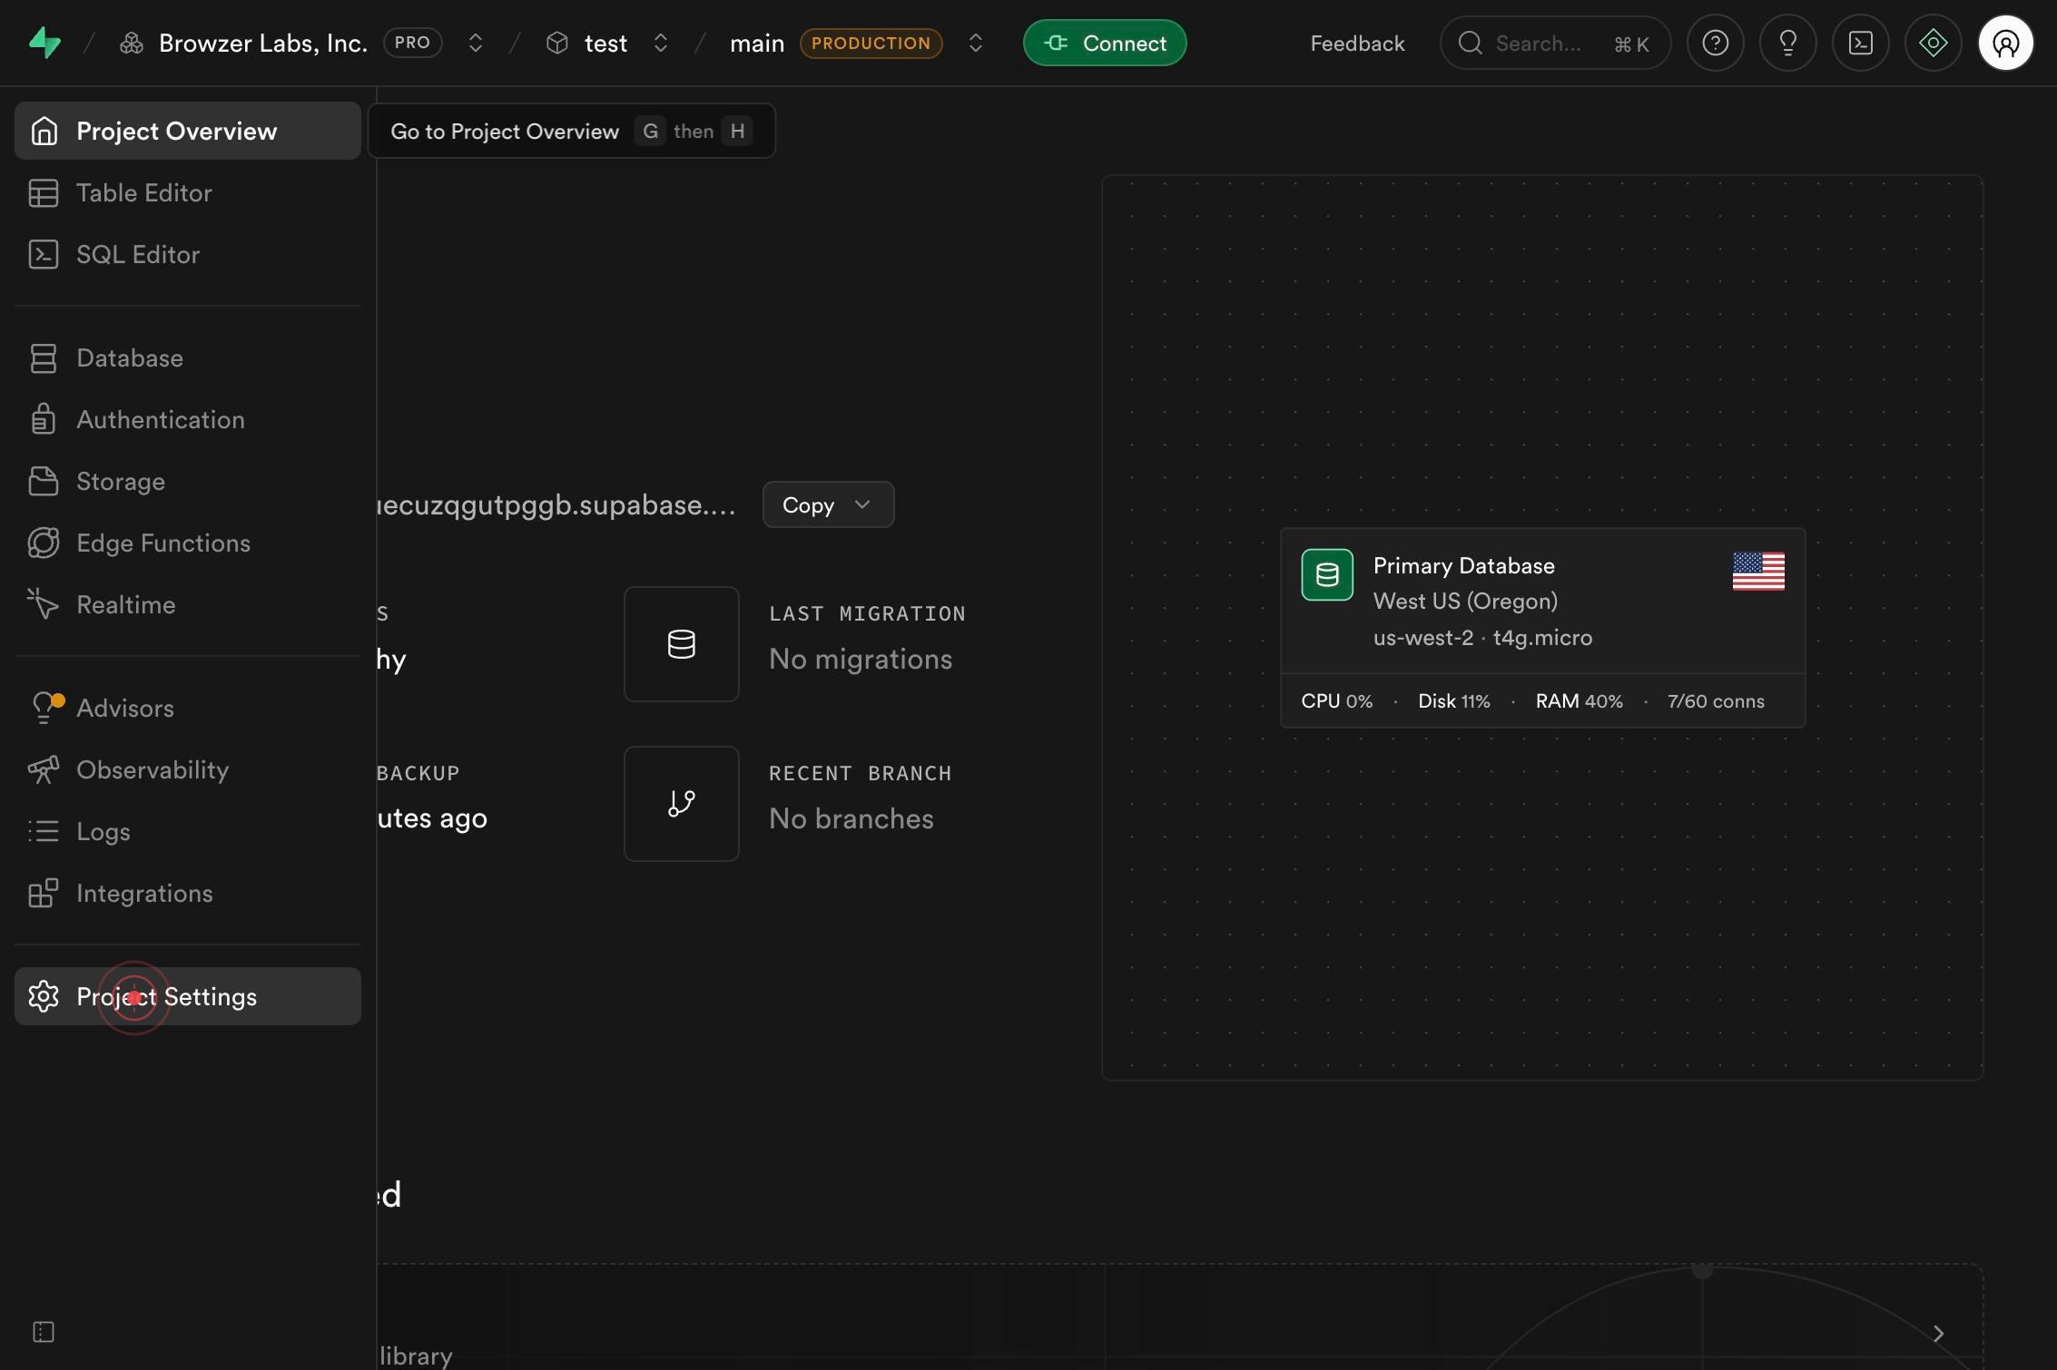Go to Integrations in sidebar
The height and width of the screenshot is (1370, 2057).
(188, 893)
